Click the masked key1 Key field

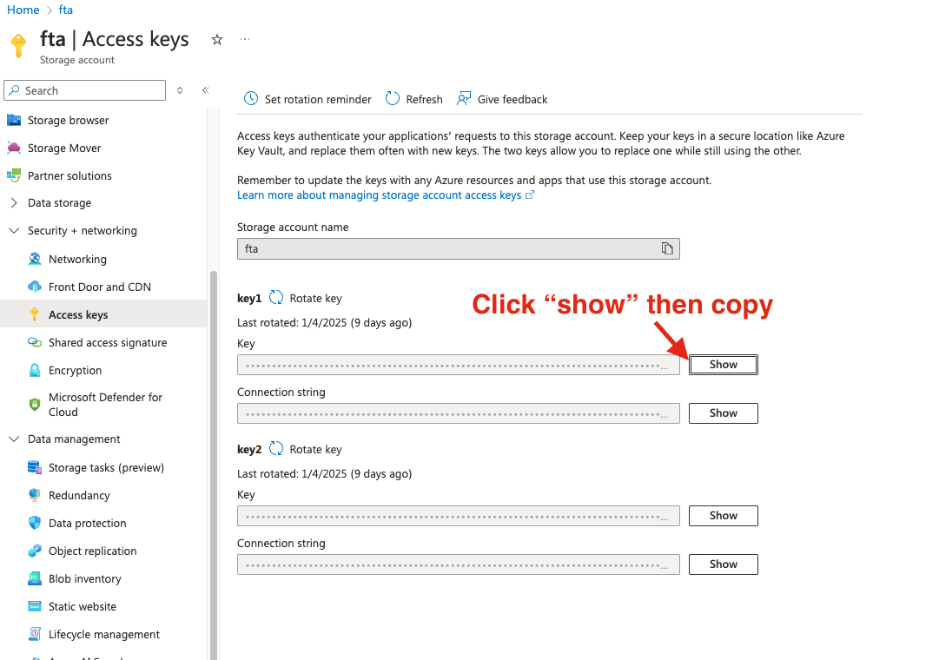[458, 365]
